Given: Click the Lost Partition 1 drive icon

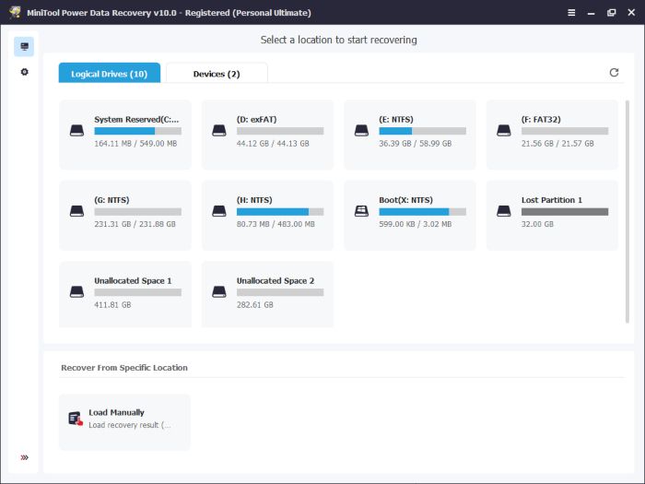Looking at the screenshot, I should coord(504,211).
